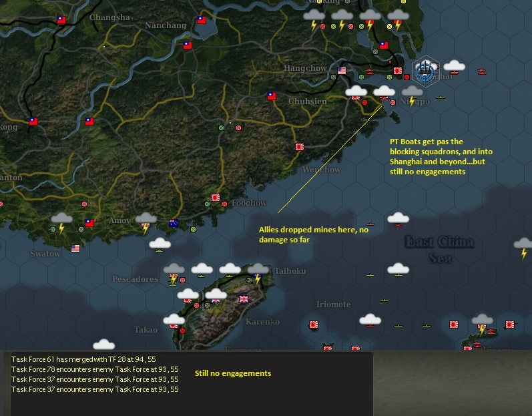The image size is (532, 416).
Task: Select the Japanese flag base at Foochow
Action: point(216,198)
